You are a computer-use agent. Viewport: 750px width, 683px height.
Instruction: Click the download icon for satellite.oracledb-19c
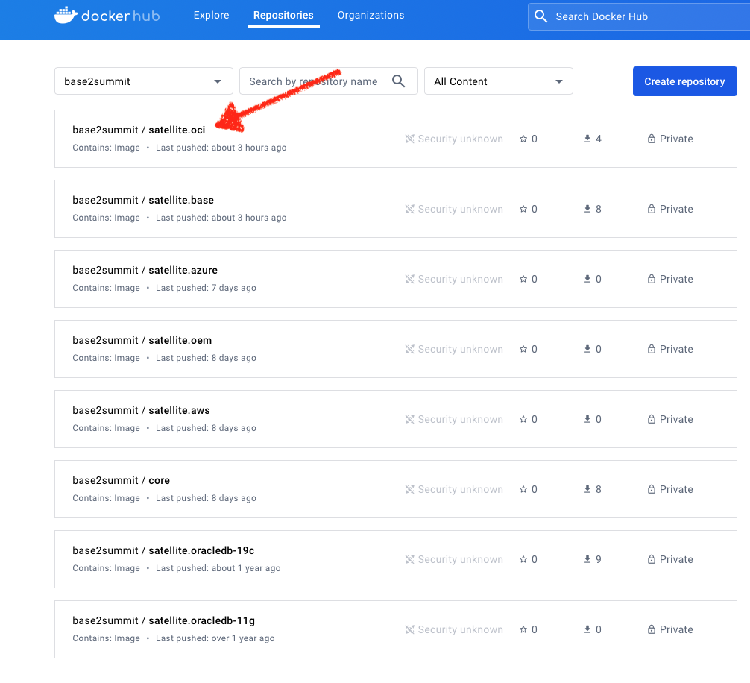pyautogui.click(x=587, y=559)
